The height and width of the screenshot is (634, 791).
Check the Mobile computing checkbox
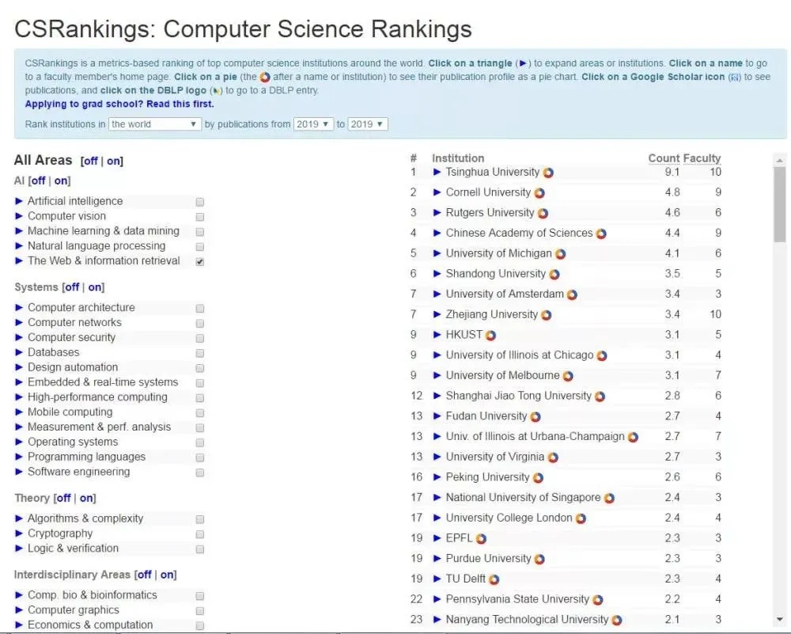pos(200,413)
